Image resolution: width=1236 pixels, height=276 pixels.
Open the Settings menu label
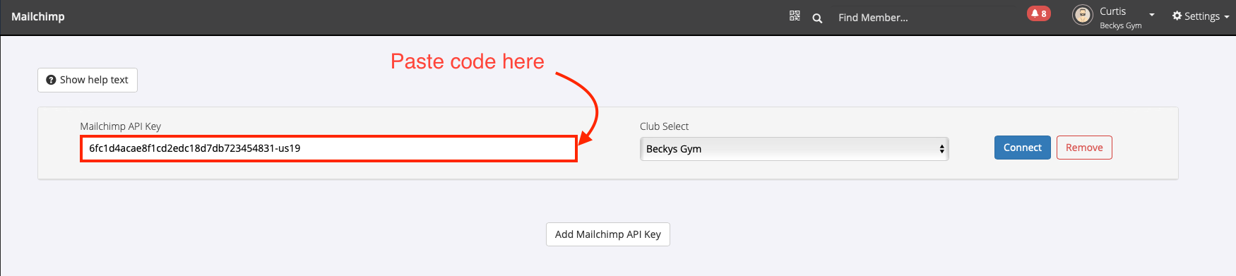pyautogui.click(x=1201, y=16)
